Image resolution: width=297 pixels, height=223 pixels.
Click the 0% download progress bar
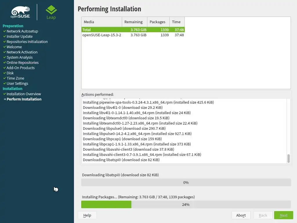(186, 182)
